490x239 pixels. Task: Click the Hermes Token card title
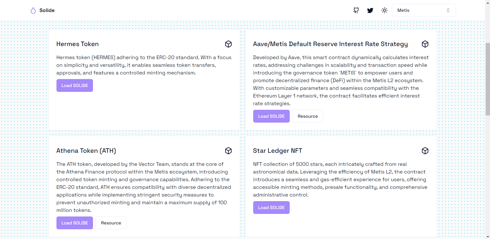pos(77,44)
